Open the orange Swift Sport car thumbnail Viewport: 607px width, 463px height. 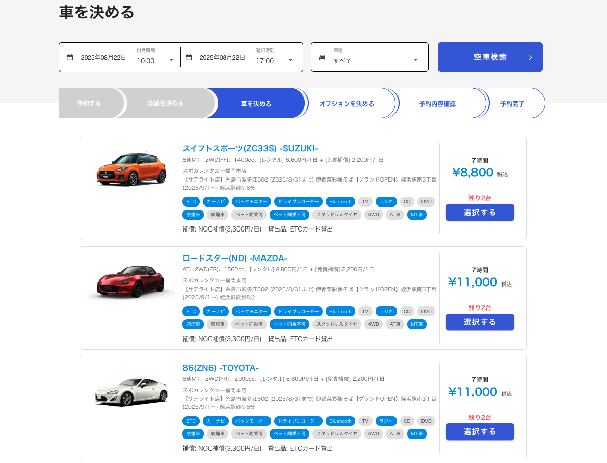(x=131, y=169)
